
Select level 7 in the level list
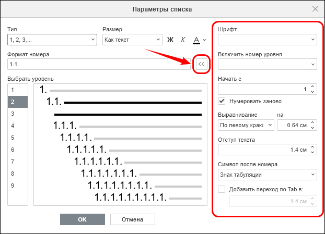18,162
